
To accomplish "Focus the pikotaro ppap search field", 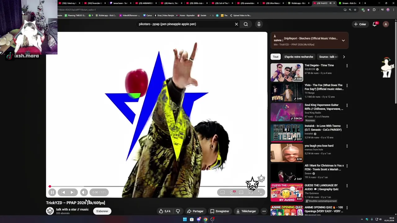I will [185, 24].
